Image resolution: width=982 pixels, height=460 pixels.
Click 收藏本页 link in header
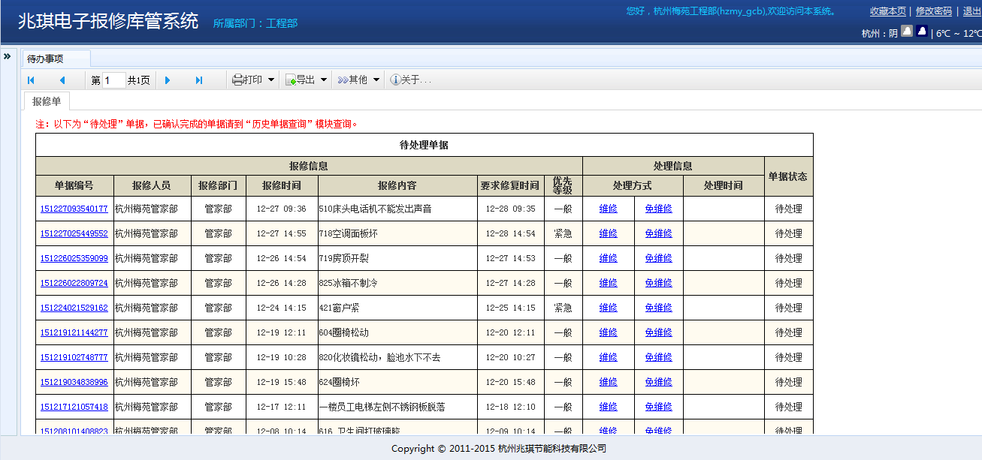click(888, 11)
